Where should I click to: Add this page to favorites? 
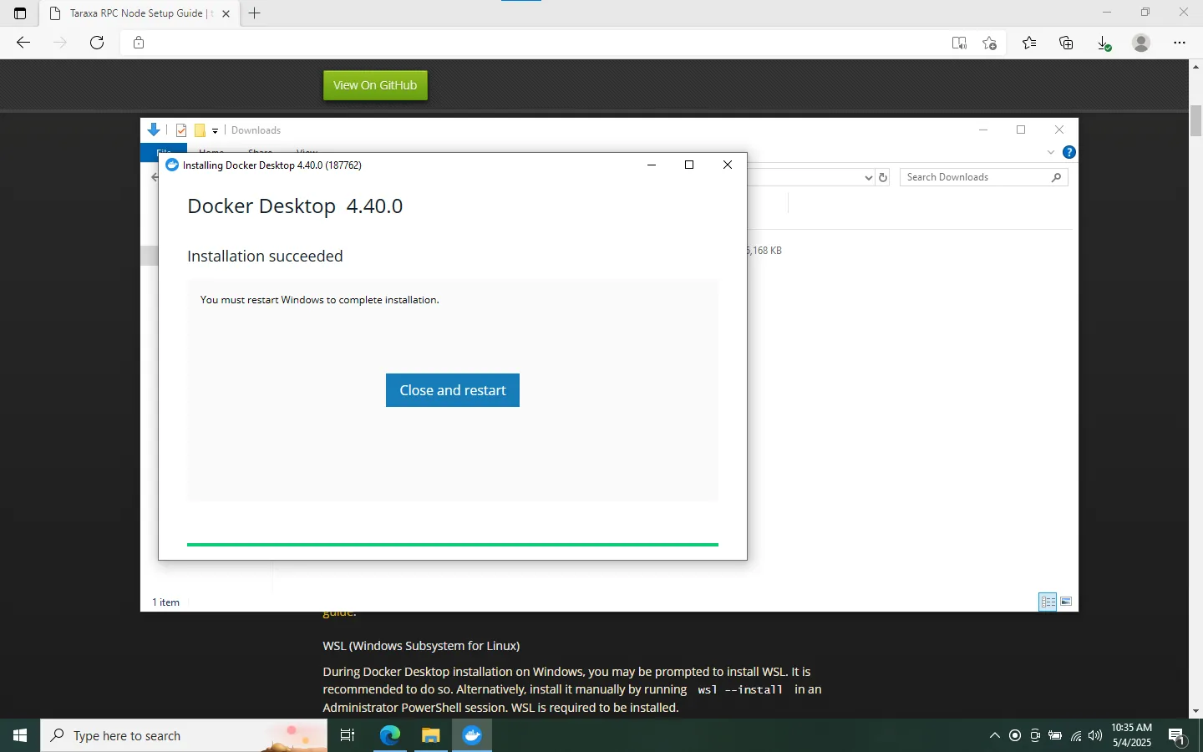tap(991, 43)
